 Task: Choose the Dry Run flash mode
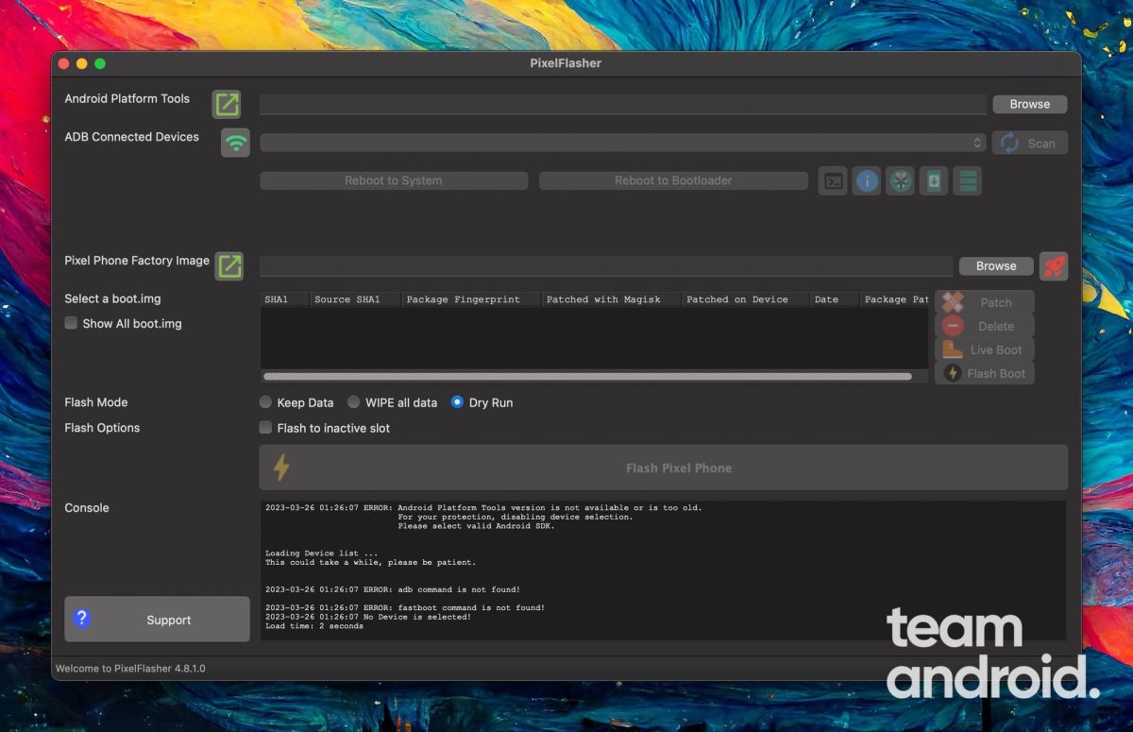point(458,402)
